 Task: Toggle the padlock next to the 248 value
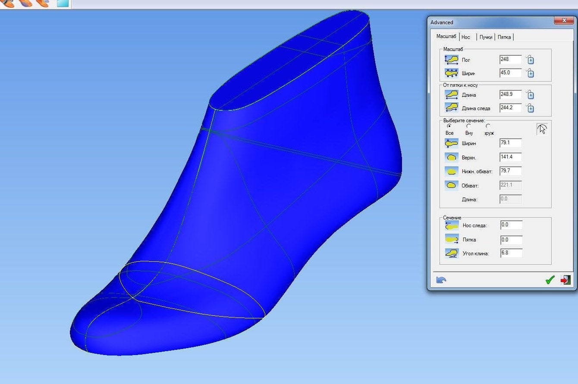tap(530, 60)
